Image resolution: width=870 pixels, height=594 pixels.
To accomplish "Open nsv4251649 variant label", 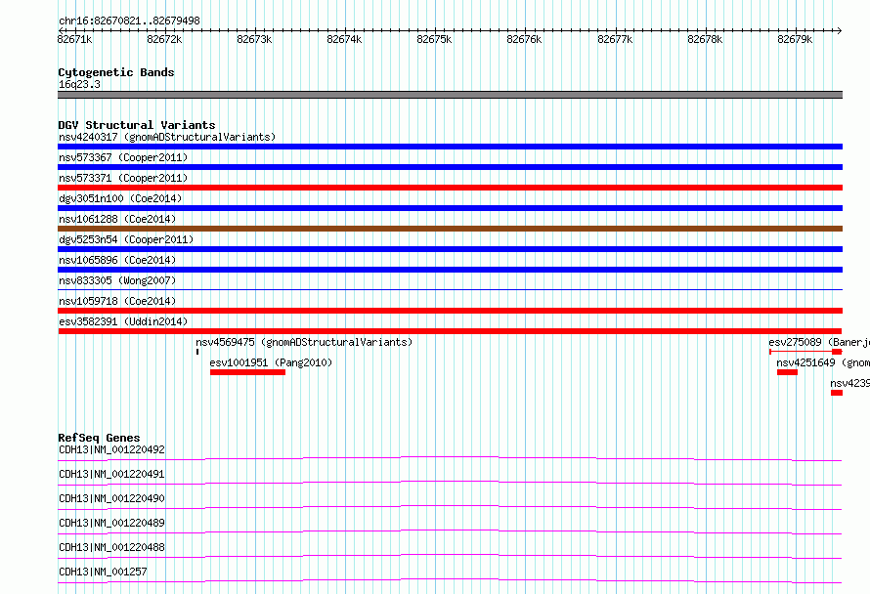I will (x=823, y=362).
